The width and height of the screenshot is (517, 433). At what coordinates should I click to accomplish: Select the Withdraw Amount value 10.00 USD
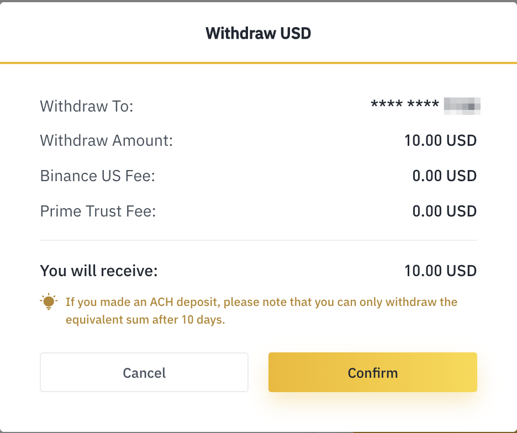440,140
